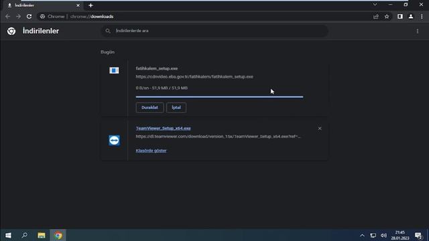The height and width of the screenshot is (241, 429).
Task: Toggle the Chrome side panel icon
Action: point(400,17)
